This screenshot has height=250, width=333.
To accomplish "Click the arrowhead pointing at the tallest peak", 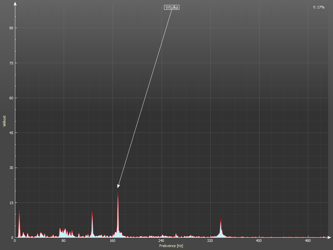I will point(118,186).
